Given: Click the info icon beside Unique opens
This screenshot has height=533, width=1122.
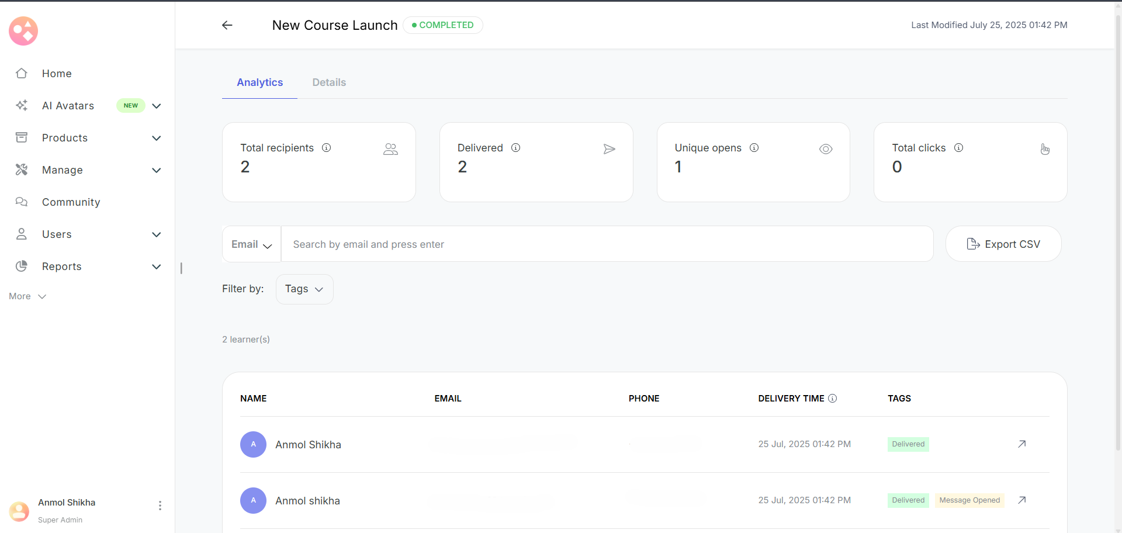Looking at the screenshot, I should point(754,148).
